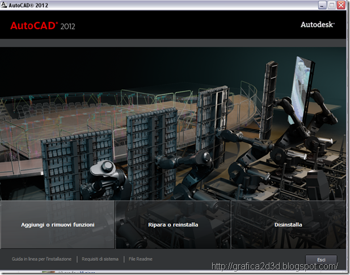Click the red AutoCAD 2012 logo
The height and width of the screenshot is (275, 350).
(x=43, y=26)
